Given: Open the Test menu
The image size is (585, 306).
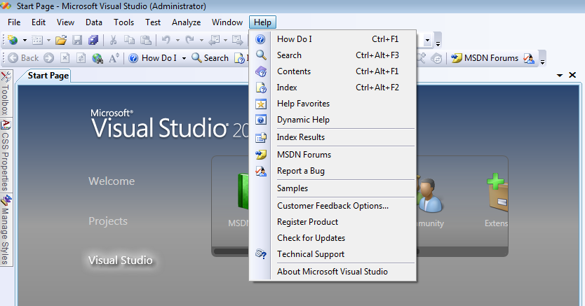Looking at the screenshot, I should coord(153,22).
